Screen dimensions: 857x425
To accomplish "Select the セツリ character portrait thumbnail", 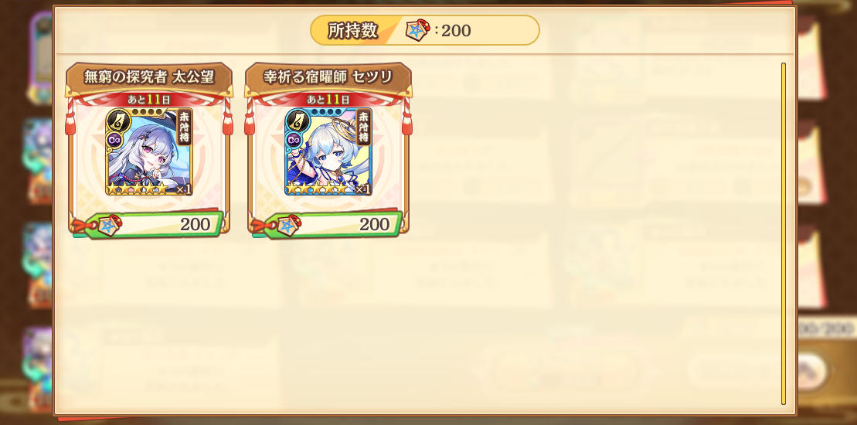I will 328,151.
